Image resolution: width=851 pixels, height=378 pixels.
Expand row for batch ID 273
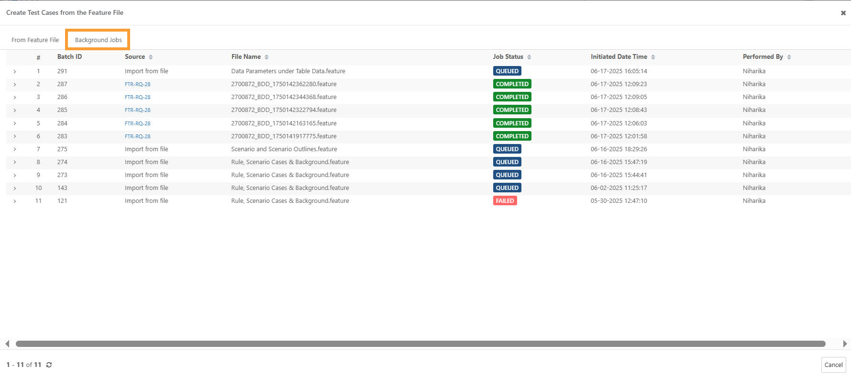(x=15, y=175)
